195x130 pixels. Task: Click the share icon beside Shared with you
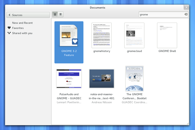point(9,33)
